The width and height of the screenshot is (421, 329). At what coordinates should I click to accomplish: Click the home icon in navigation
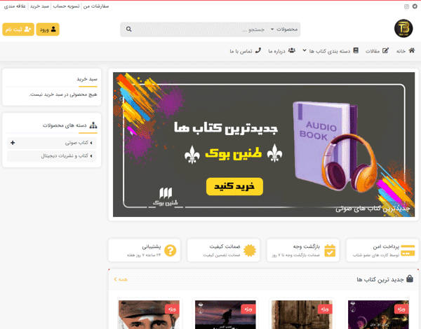[x=412, y=50]
